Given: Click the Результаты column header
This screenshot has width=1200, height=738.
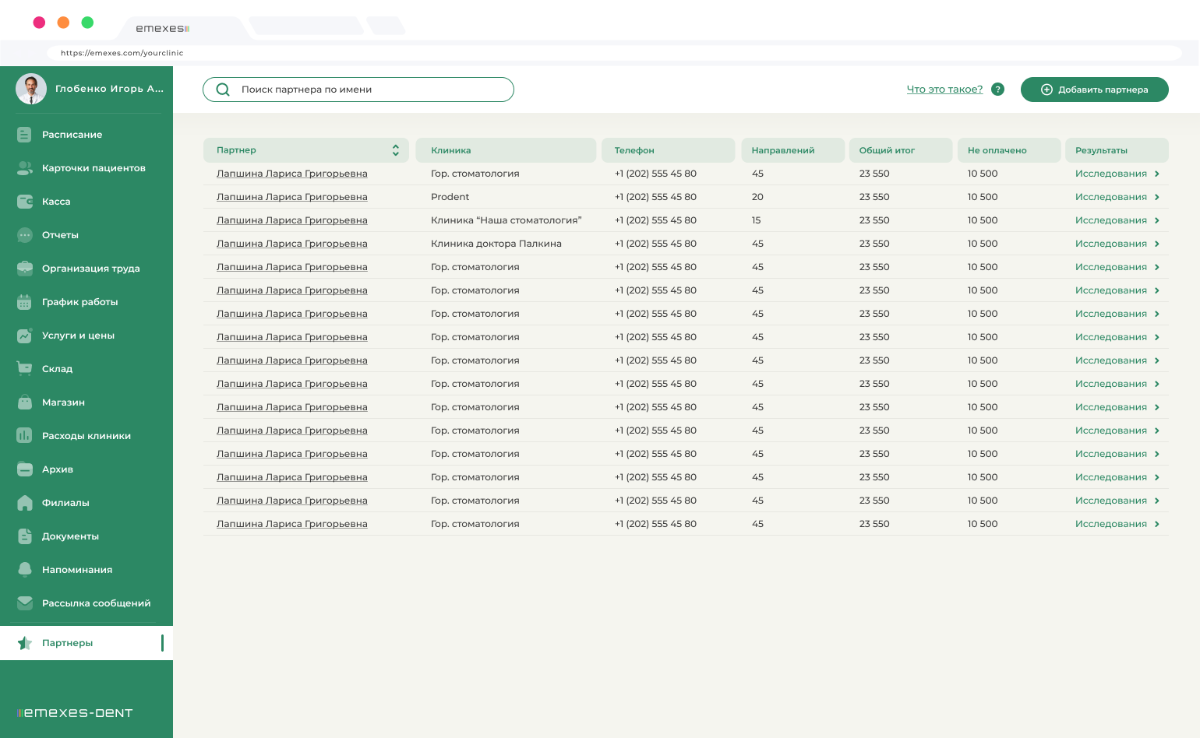Looking at the screenshot, I should pos(1117,150).
